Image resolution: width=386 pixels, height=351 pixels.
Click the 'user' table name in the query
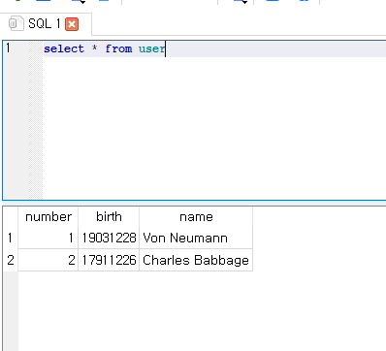151,48
